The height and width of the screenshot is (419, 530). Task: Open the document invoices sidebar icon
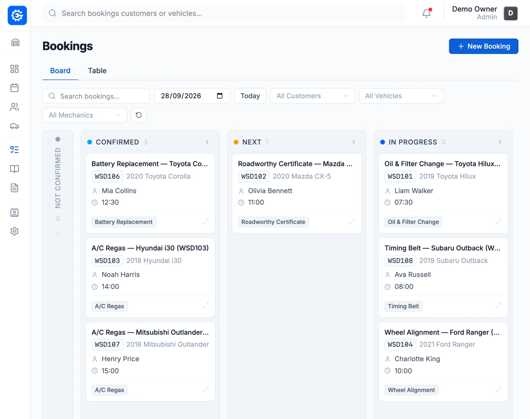(x=15, y=188)
